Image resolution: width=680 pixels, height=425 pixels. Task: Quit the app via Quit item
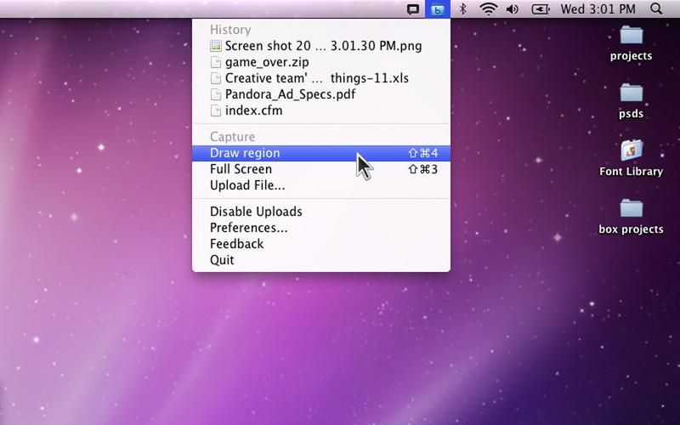(222, 260)
